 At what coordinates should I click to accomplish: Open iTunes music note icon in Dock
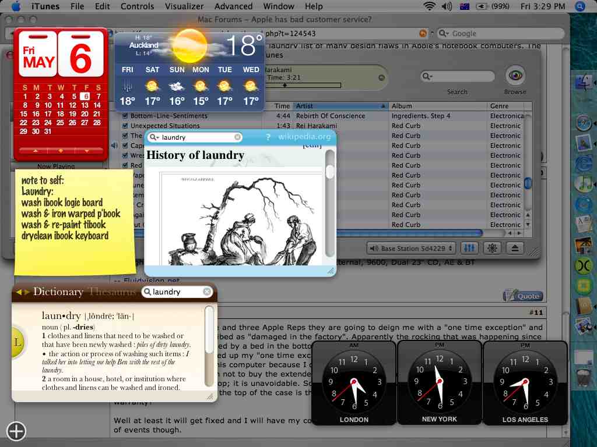tap(584, 184)
